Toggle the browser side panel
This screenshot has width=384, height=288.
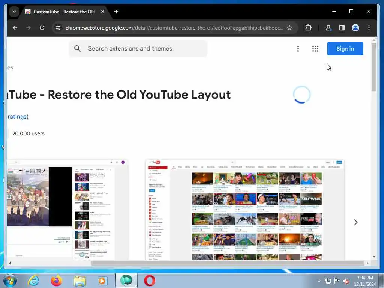point(342,28)
